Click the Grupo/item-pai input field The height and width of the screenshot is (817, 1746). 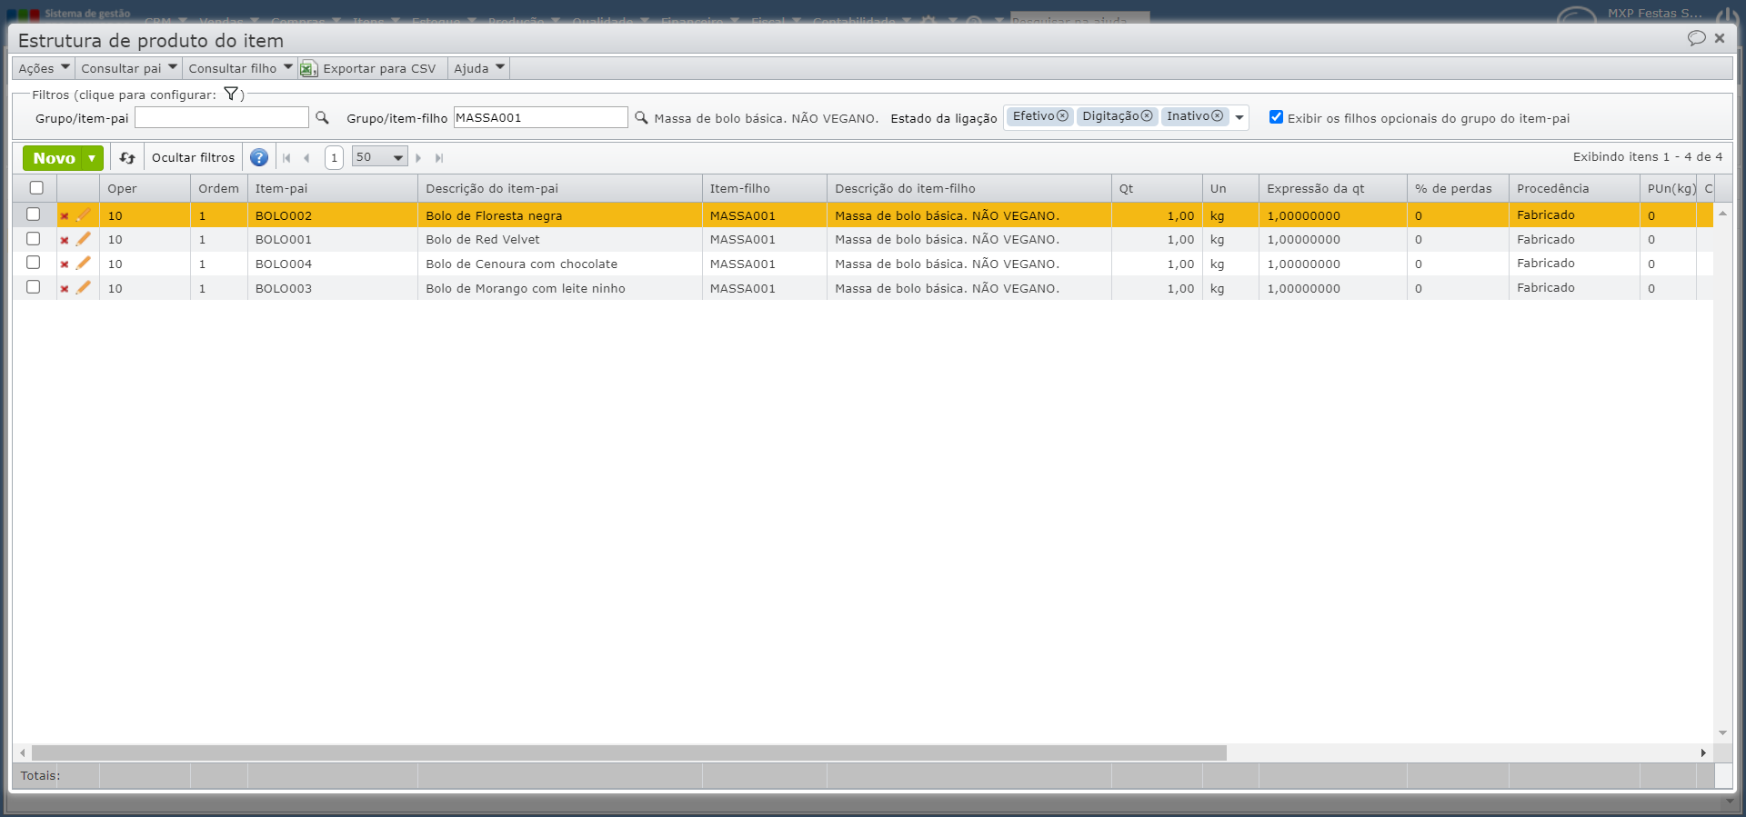tap(222, 117)
